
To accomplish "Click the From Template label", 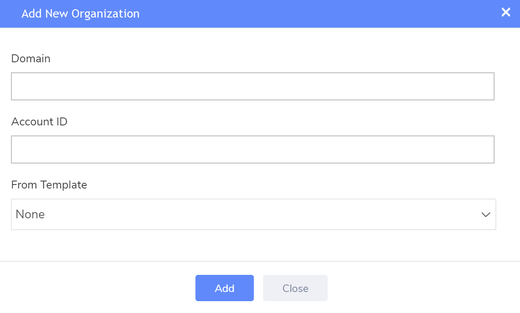I will tap(49, 185).
